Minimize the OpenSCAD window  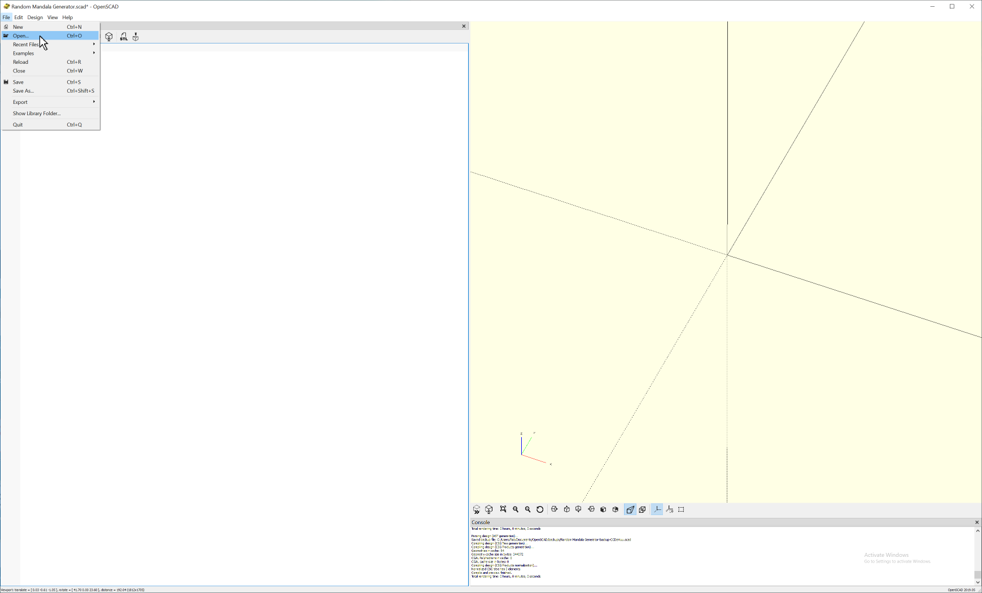pos(932,7)
